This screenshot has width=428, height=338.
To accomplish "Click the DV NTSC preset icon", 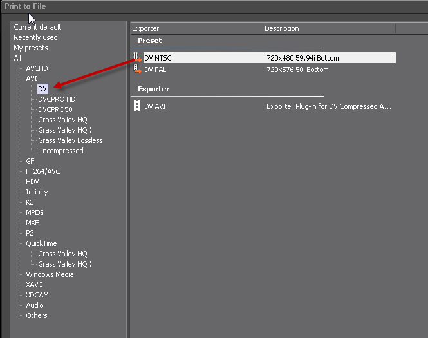I will point(136,58).
